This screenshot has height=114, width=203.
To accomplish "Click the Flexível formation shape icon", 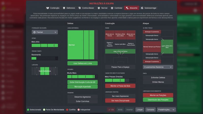I will click(x=34, y=32).
